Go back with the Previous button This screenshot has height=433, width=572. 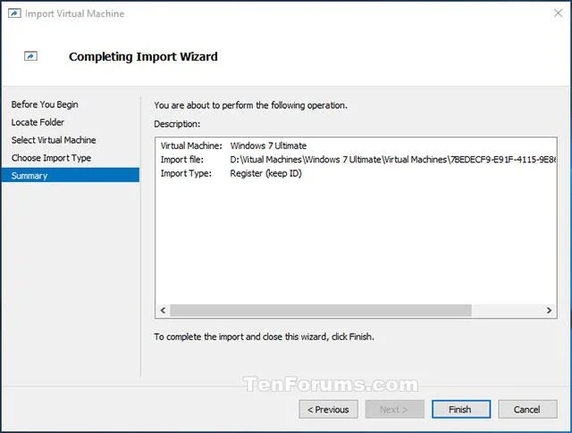pos(328,409)
